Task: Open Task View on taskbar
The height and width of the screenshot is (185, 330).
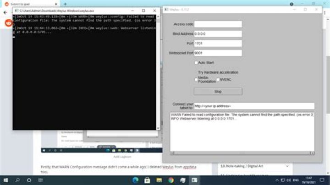Action: (x=40, y=180)
